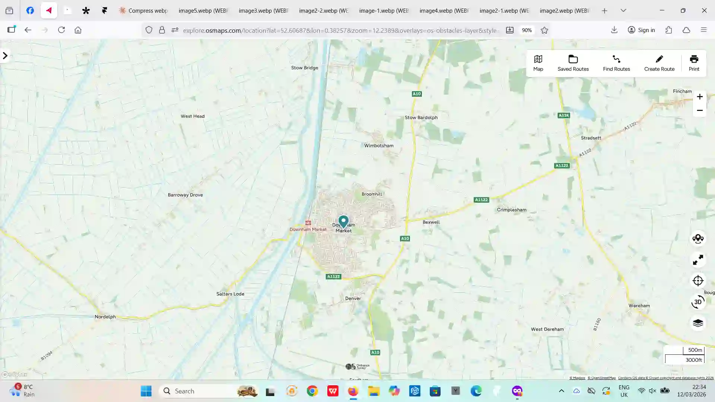Toggle bookmark star for this page
Image resolution: width=715 pixels, height=402 pixels.
tap(544, 30)
